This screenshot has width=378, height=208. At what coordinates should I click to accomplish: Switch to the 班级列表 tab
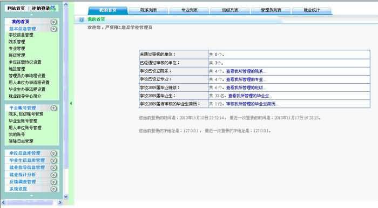tap(230, 10)
